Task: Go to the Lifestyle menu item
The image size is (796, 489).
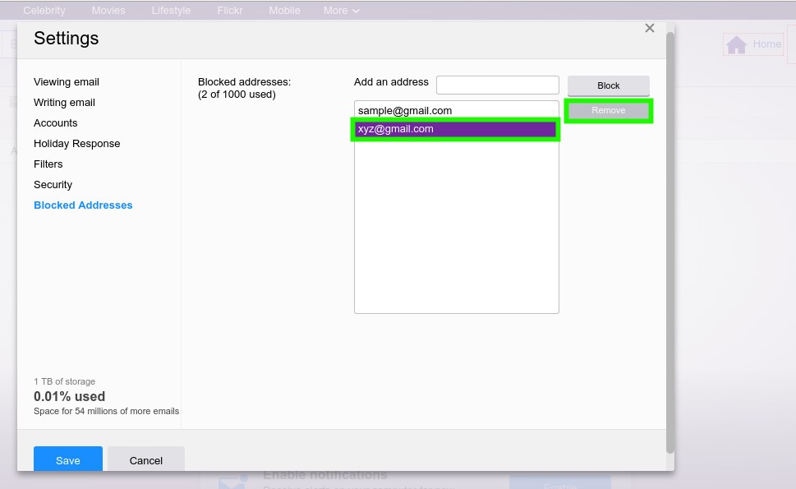Action: click(170, 10)
